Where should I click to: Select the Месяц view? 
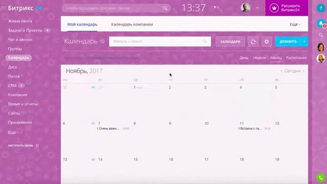276,58
